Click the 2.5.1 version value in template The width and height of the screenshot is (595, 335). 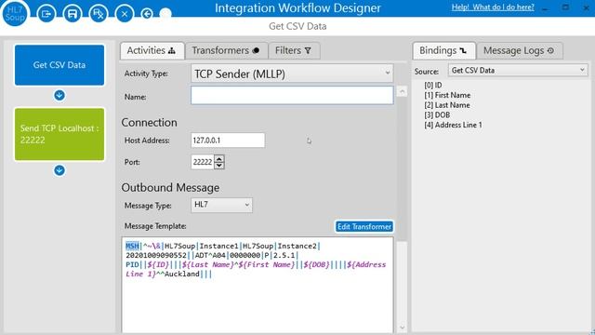(284, 255)
